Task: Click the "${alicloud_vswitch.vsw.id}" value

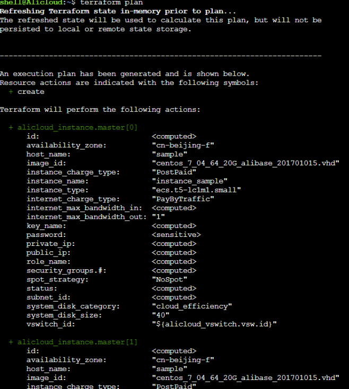Action: [x=214, y=324]
